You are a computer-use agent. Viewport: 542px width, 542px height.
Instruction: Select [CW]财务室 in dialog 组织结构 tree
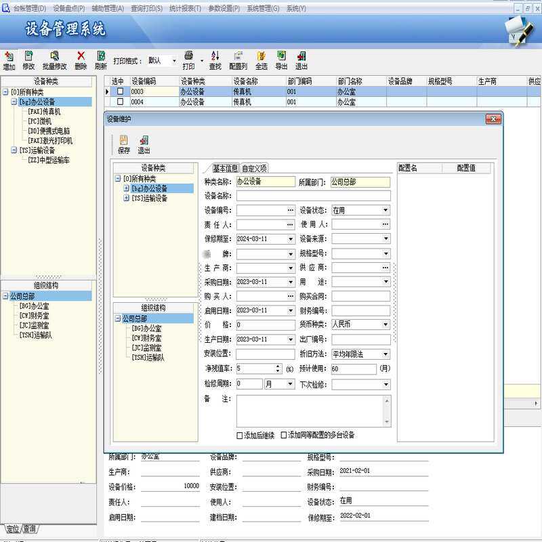click(146, 338)
